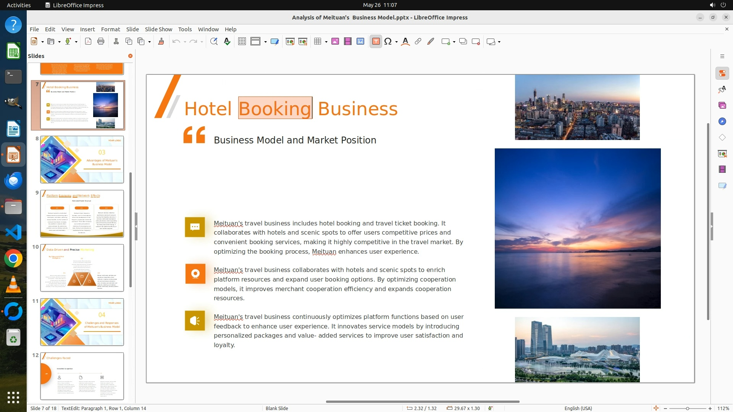Toggle the Insert Text Box button
This screenshot has width=733, height=412.
click(x=376, y=42)
